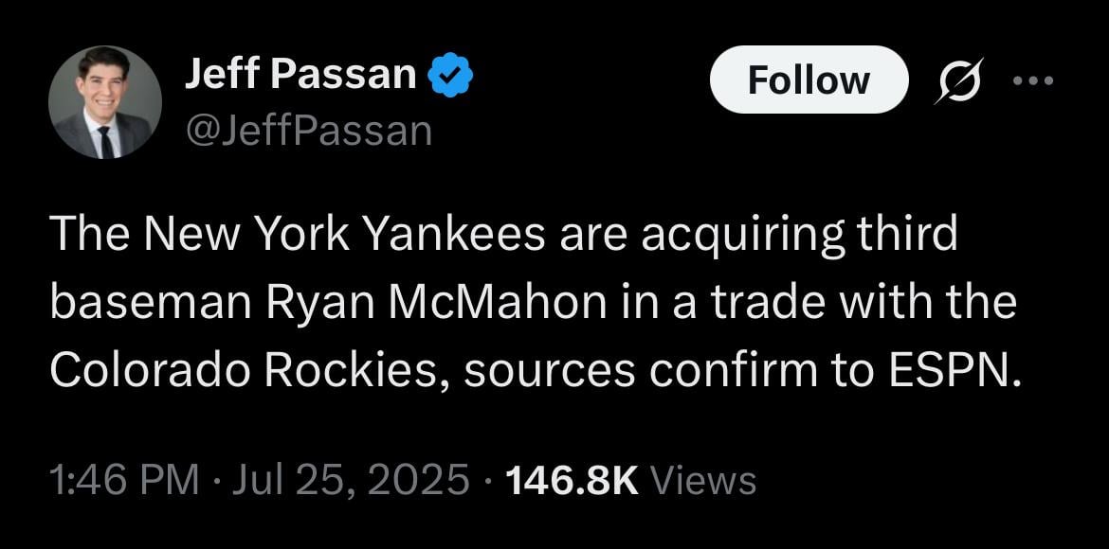The image size is (1109, 549).
Task: Toggle Follow state on the account
Action: [809, 80]
